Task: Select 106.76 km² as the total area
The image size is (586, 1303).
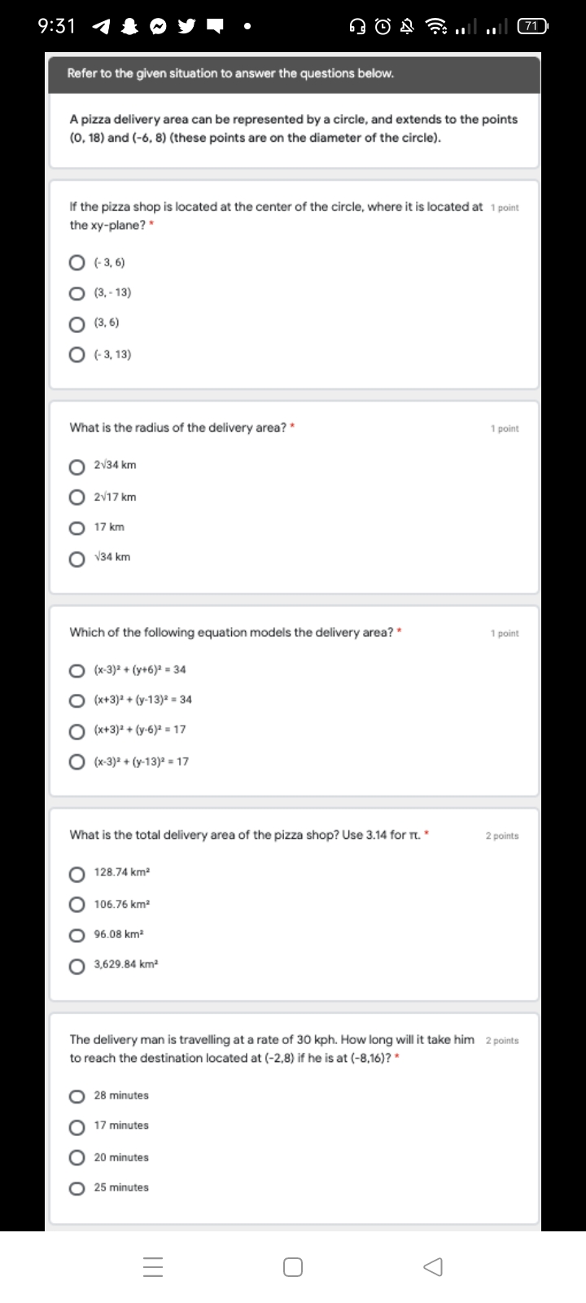Action: pos(77,904)
